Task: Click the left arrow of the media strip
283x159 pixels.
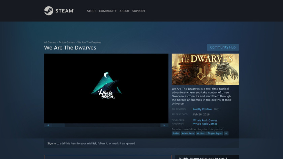Action: coord(48,125)
